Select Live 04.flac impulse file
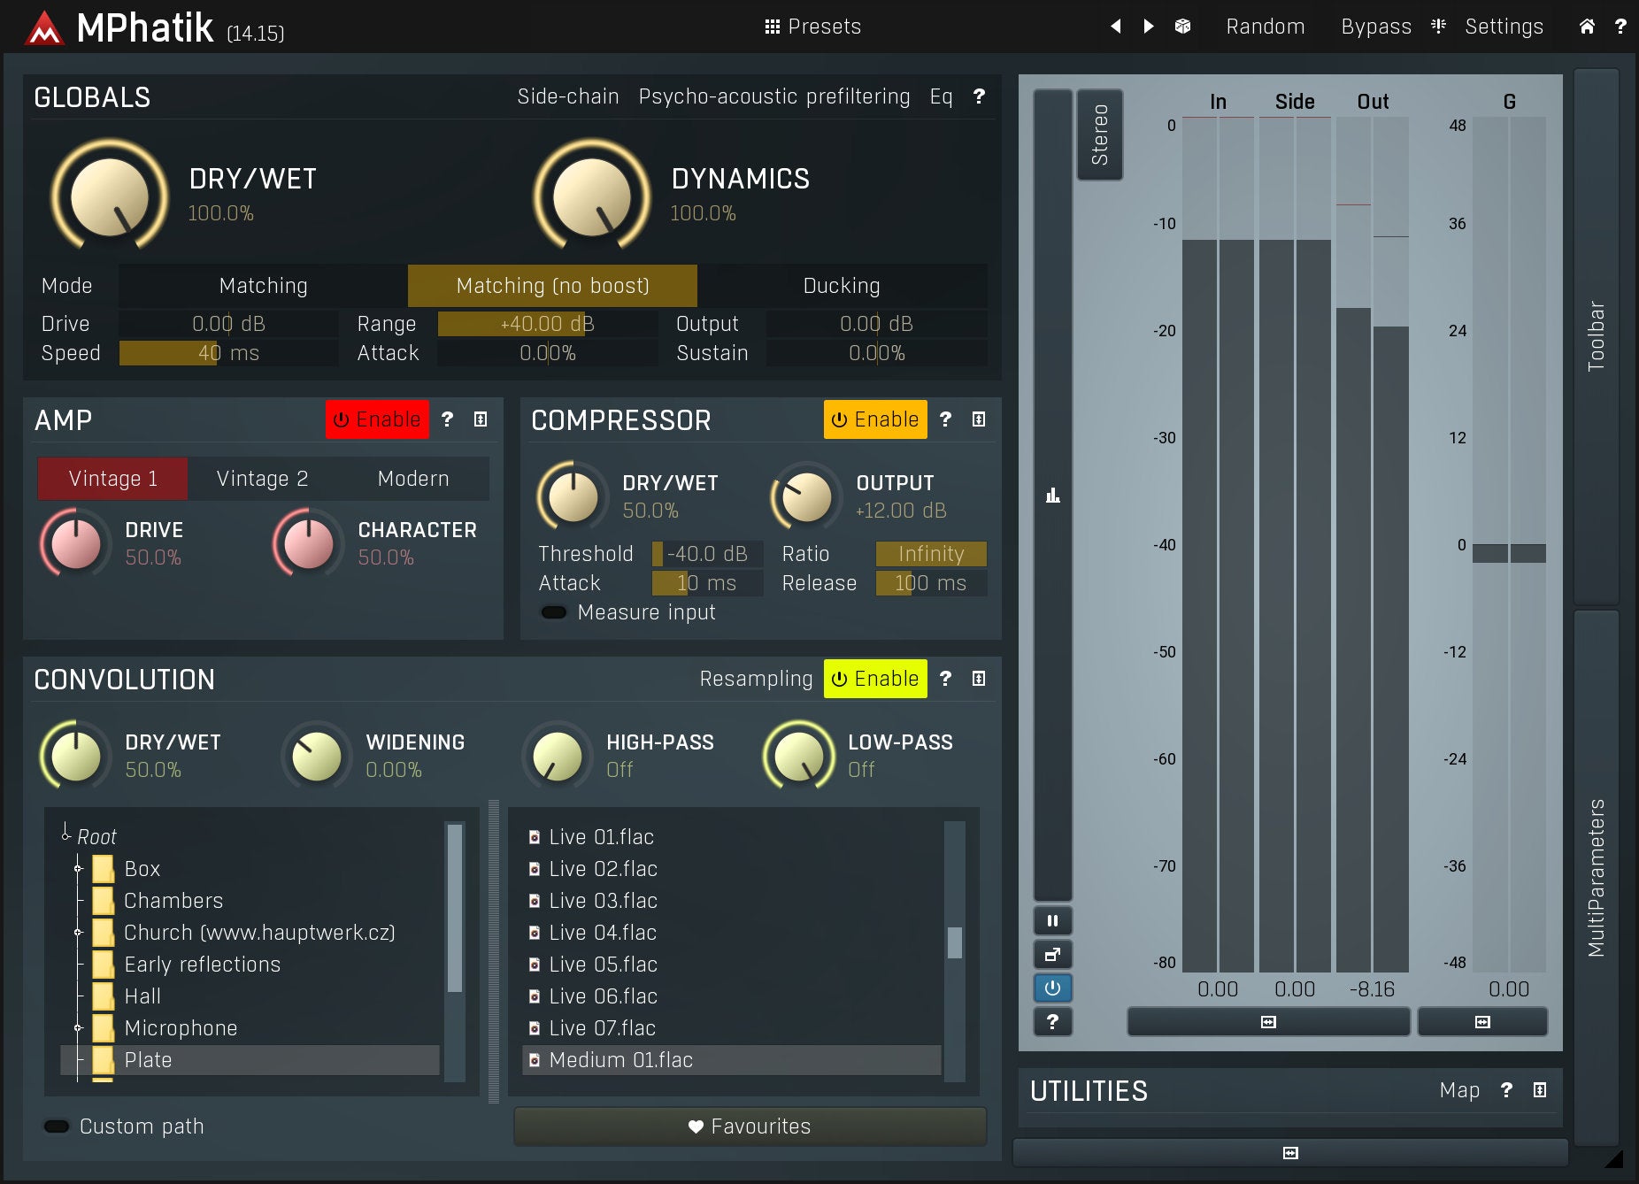This screenshot has width=1639, height=1184. pyautogui.click(x=602, y=933)
